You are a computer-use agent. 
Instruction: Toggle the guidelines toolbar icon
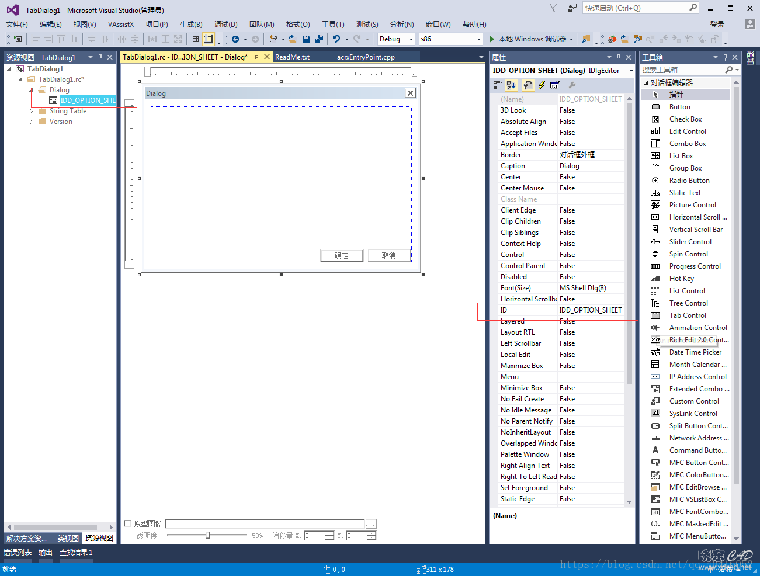209,39
